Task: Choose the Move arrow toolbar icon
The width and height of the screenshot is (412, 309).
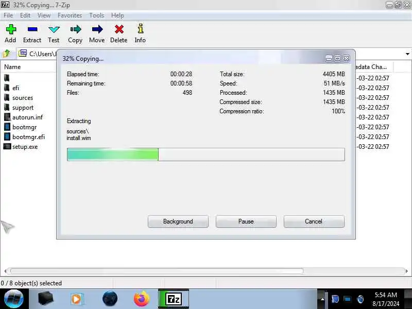Action: point(97,29)
